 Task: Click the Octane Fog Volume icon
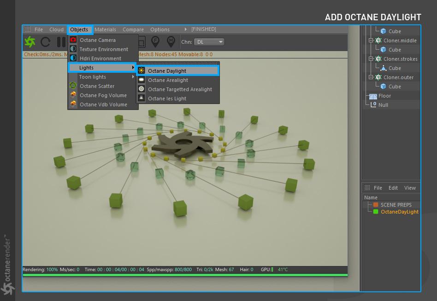coord(73,95)
